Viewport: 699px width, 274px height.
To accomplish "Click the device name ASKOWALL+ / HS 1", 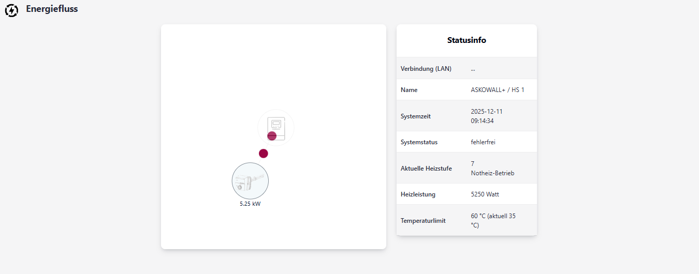I will pos(497,90).
